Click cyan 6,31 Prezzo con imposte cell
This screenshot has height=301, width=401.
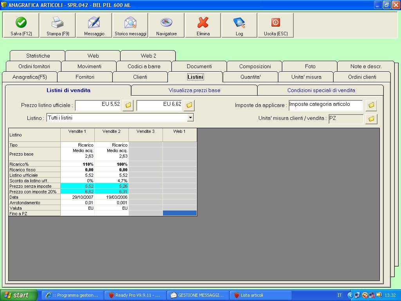(112, 191)
